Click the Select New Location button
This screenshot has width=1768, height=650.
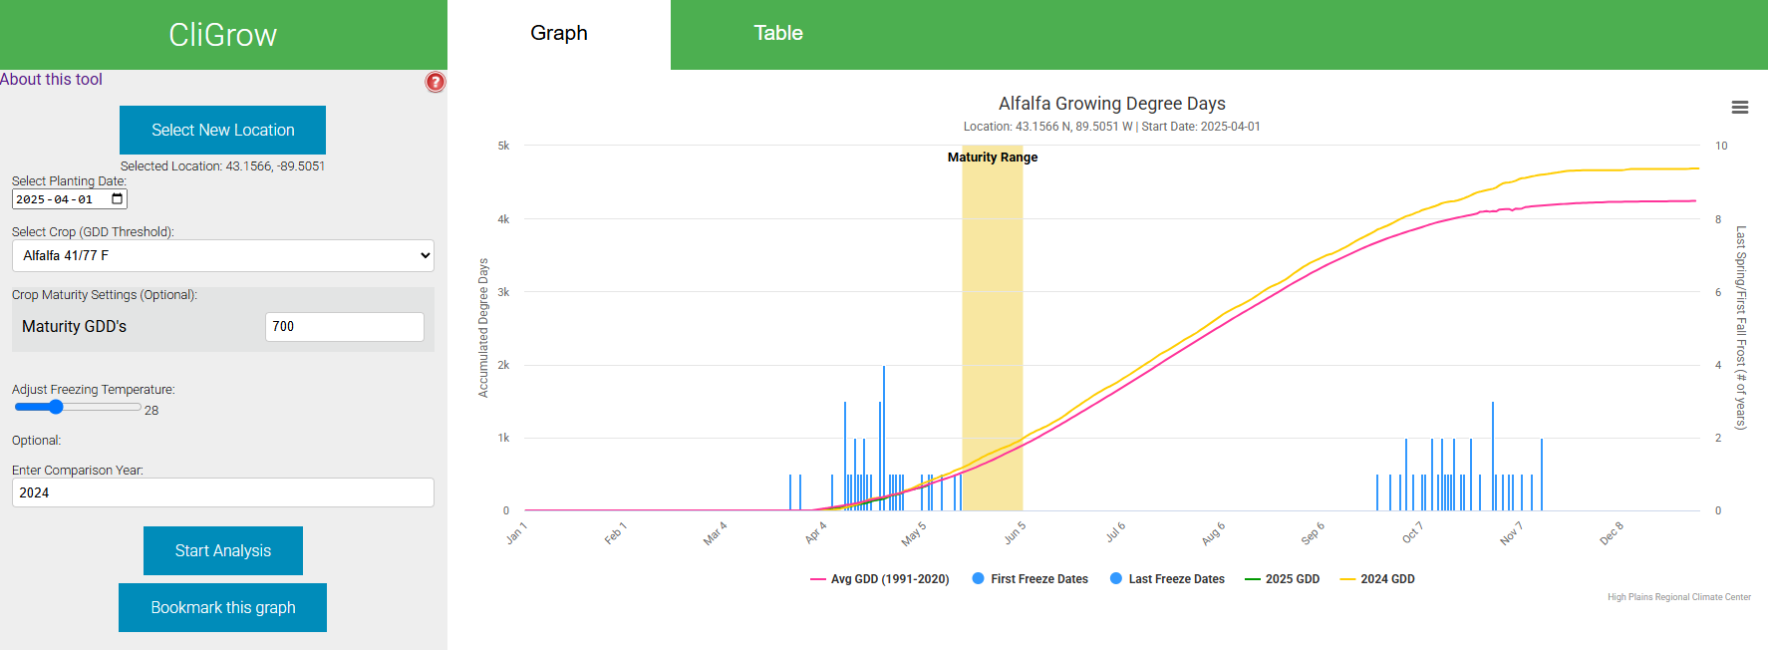tap(222, 130)
